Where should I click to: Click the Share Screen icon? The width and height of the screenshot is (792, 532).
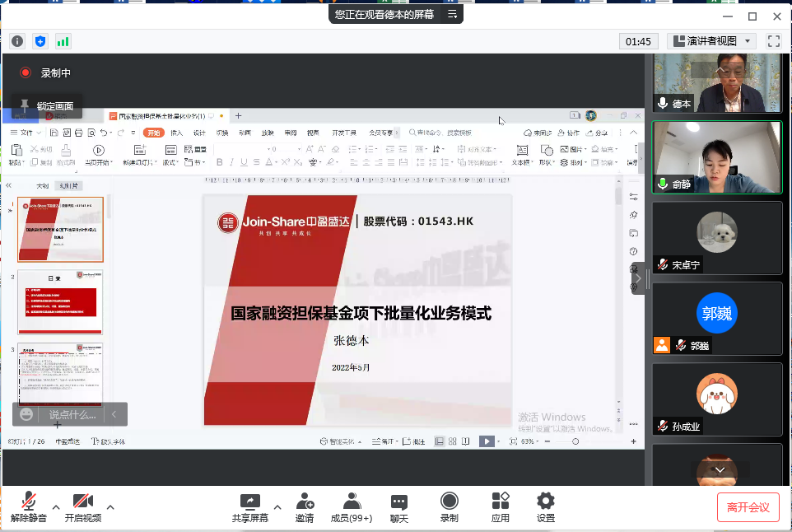(x=249, y=502)
